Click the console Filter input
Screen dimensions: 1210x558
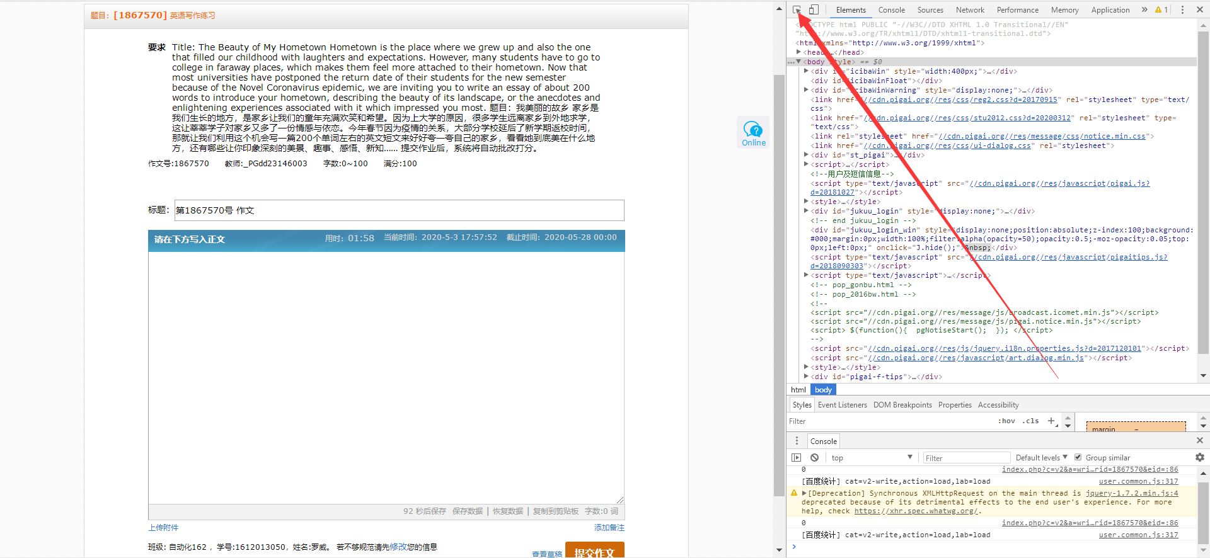click(x=966, y=458)
